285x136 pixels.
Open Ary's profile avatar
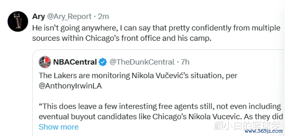pyautogui.click(x=17, y=22)
